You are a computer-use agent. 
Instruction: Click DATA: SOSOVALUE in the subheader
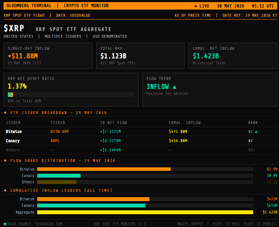pos(73,16)
